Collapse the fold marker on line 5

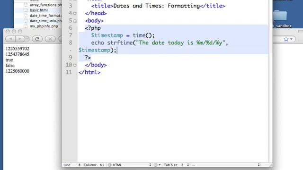(x=75, y=21)
